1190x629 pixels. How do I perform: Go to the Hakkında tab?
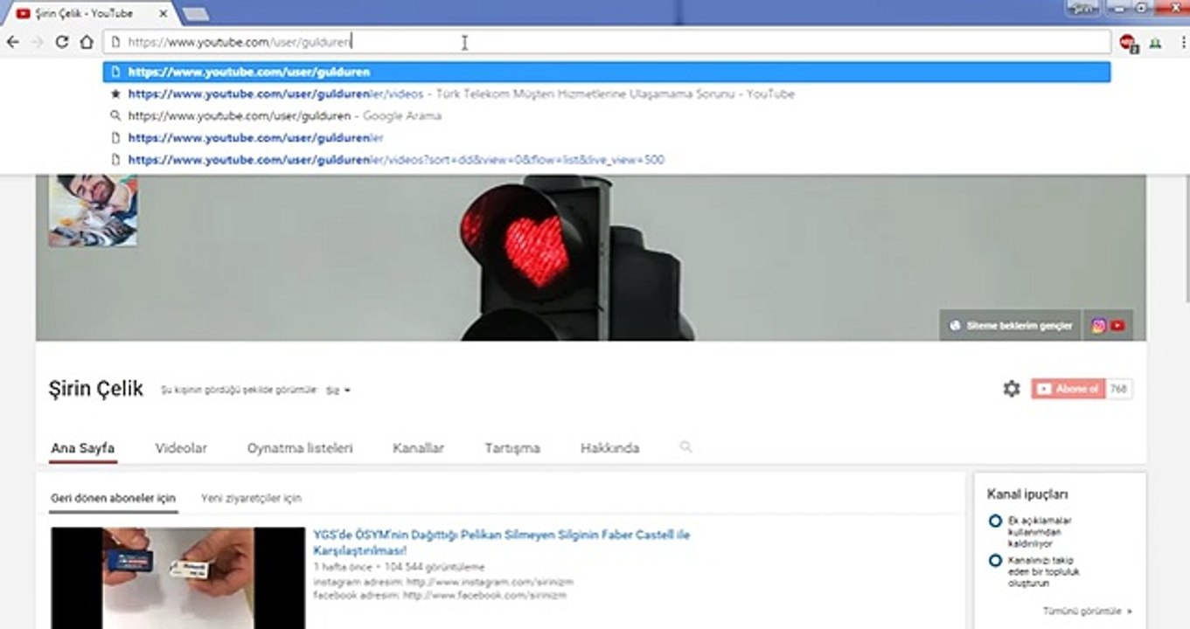[610, 448]
